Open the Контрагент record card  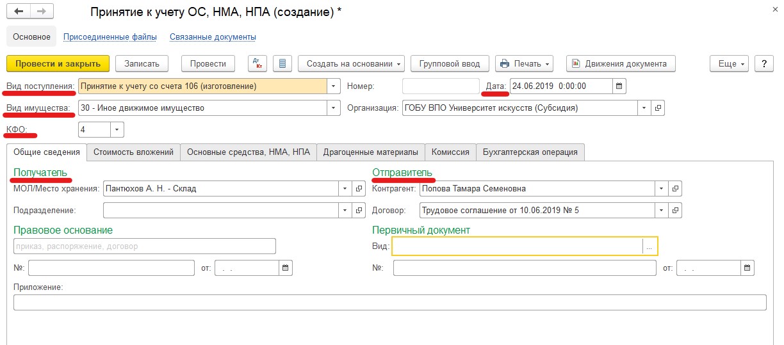[675, 189]
